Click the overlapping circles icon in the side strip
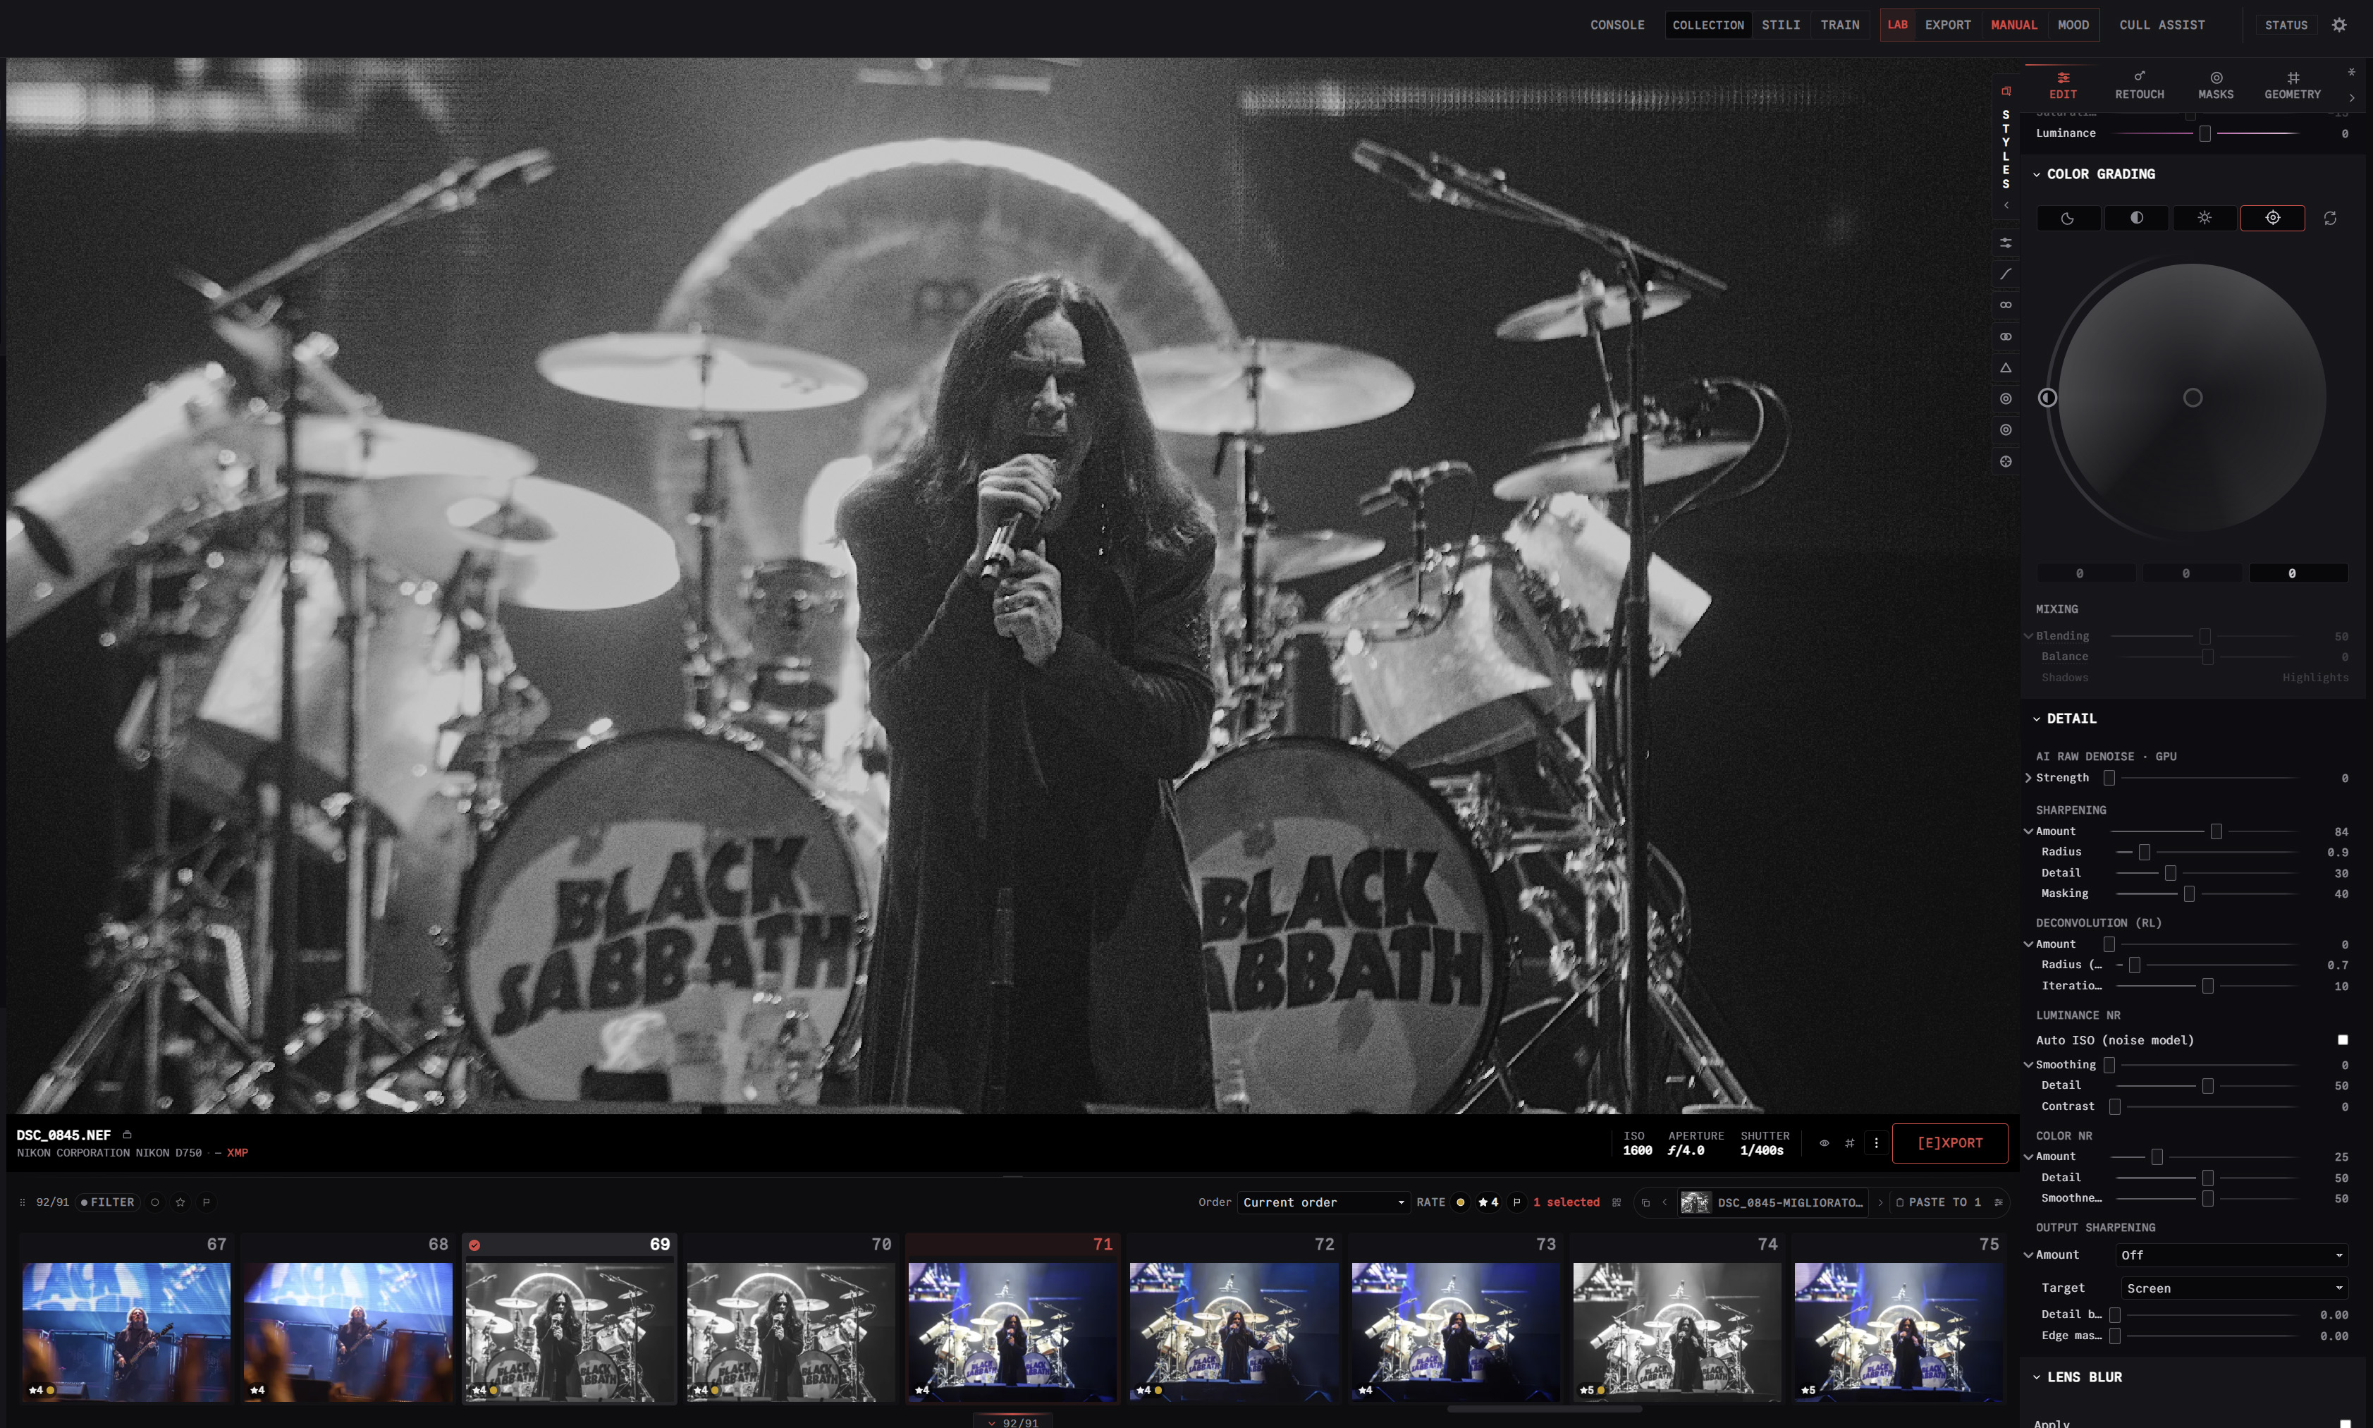Screen dimensions: 2373x1428 click(x=2006, y=337)
